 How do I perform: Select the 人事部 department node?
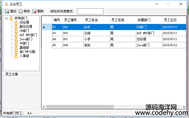[x=24, y=56]
